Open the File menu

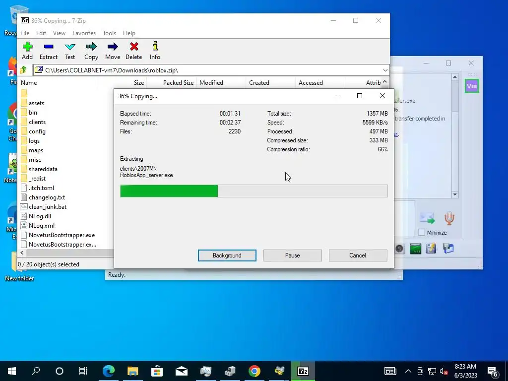[x=25, y=33]
